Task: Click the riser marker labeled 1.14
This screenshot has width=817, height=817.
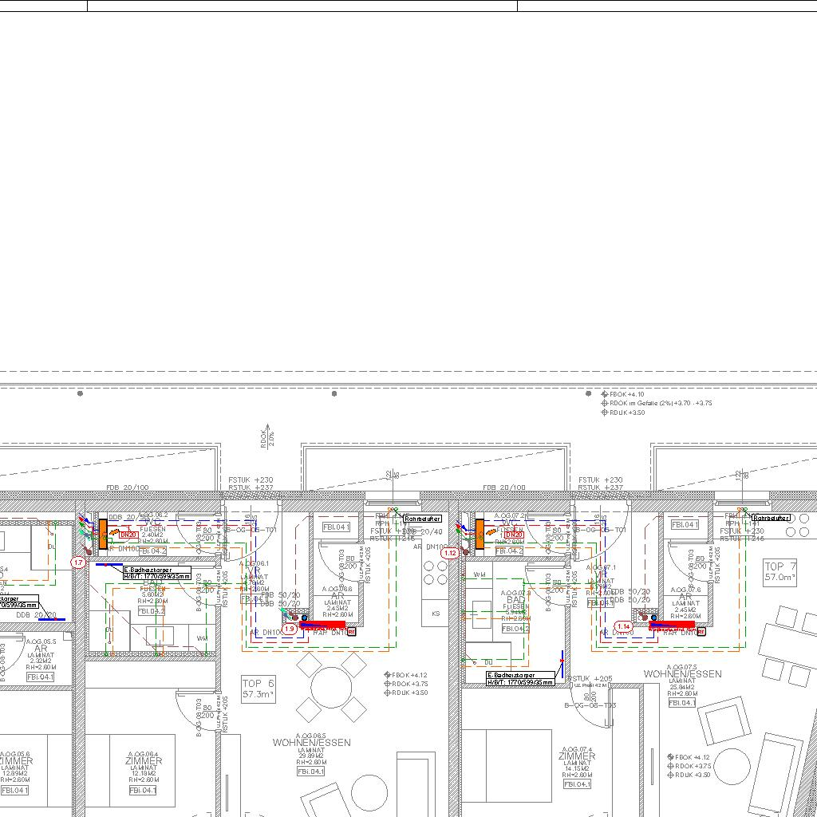Action: click(624, 627)
